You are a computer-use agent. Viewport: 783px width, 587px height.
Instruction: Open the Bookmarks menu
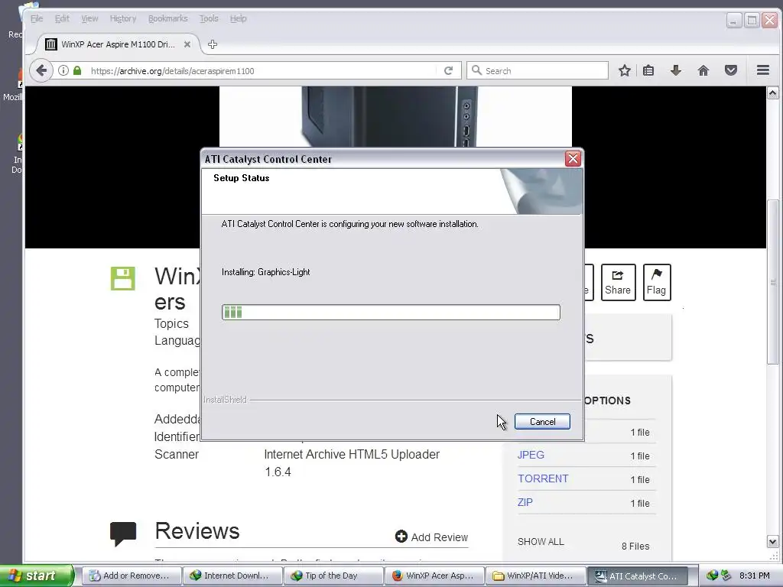[167, 18]
